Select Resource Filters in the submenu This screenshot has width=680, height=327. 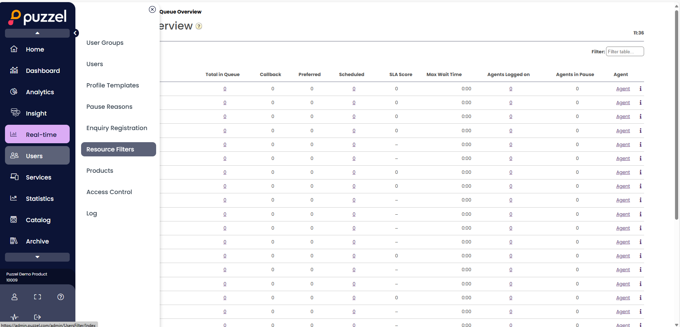(x=118, y=149)
